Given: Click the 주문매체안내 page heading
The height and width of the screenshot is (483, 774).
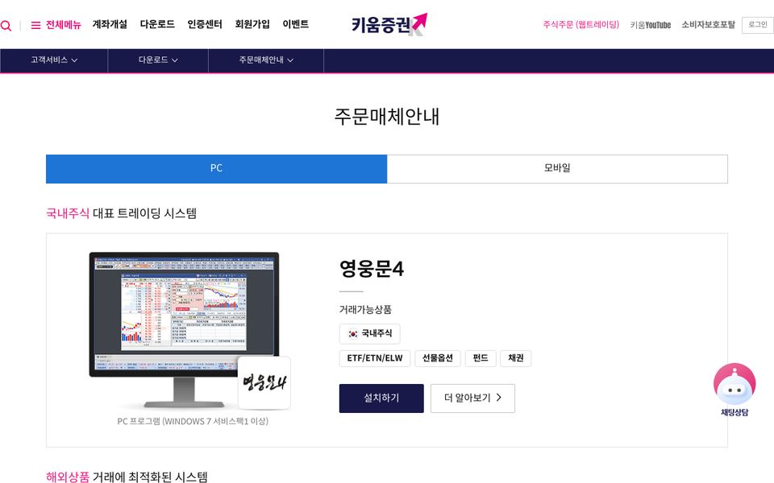Looking at the screenshot, I should 386,117.
